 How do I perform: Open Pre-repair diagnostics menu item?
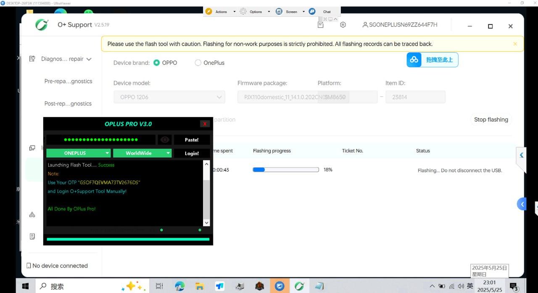point(68,81)
